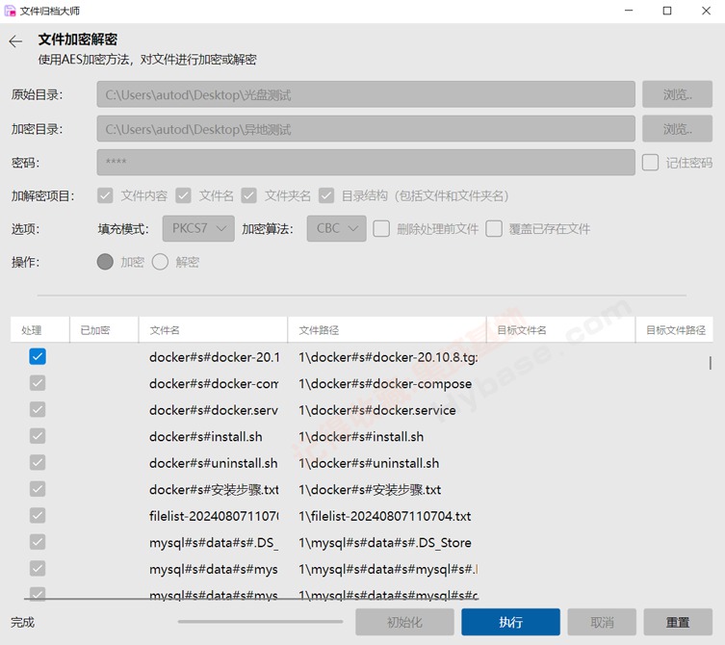
Task: Click the 文件路径 column header
Action: (385, 330)
